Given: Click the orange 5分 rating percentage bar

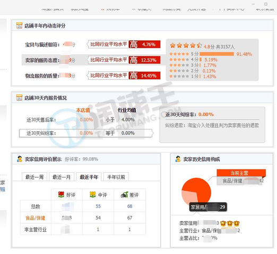Looking at the screenshot, I should coord(217,54).
